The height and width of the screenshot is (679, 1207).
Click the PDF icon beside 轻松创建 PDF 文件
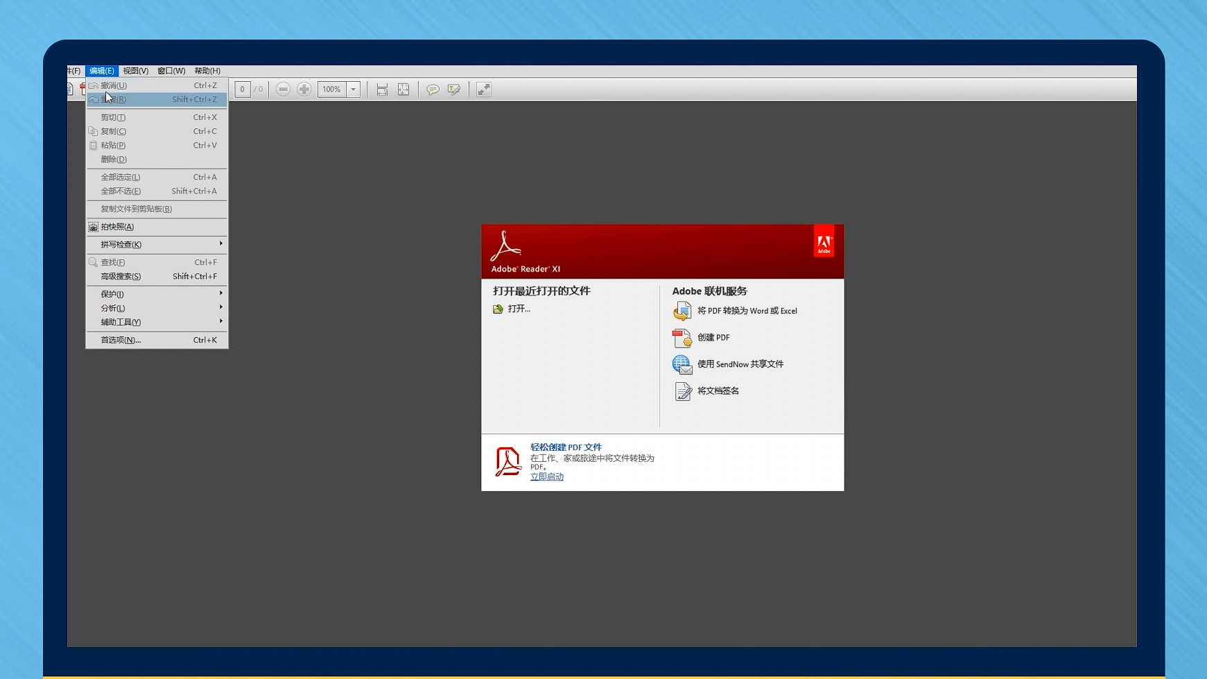pyautogui.click(x=508, y=462)
